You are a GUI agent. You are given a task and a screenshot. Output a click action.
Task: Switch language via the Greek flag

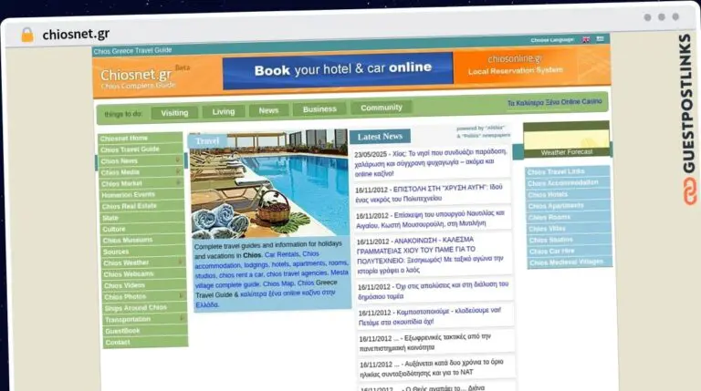600,39
